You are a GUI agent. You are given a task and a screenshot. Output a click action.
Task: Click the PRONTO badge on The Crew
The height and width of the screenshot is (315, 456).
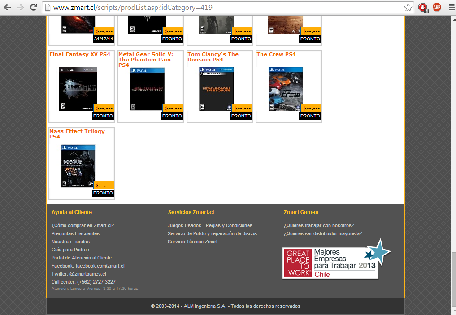pos(310,116)
